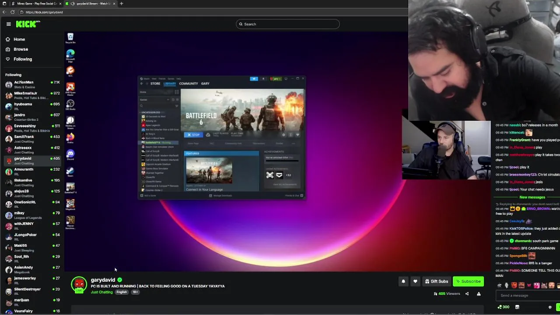The image size is (560, 315).
Task: Open SamXFrank channel in following list
Action: [x=32, y=139]
